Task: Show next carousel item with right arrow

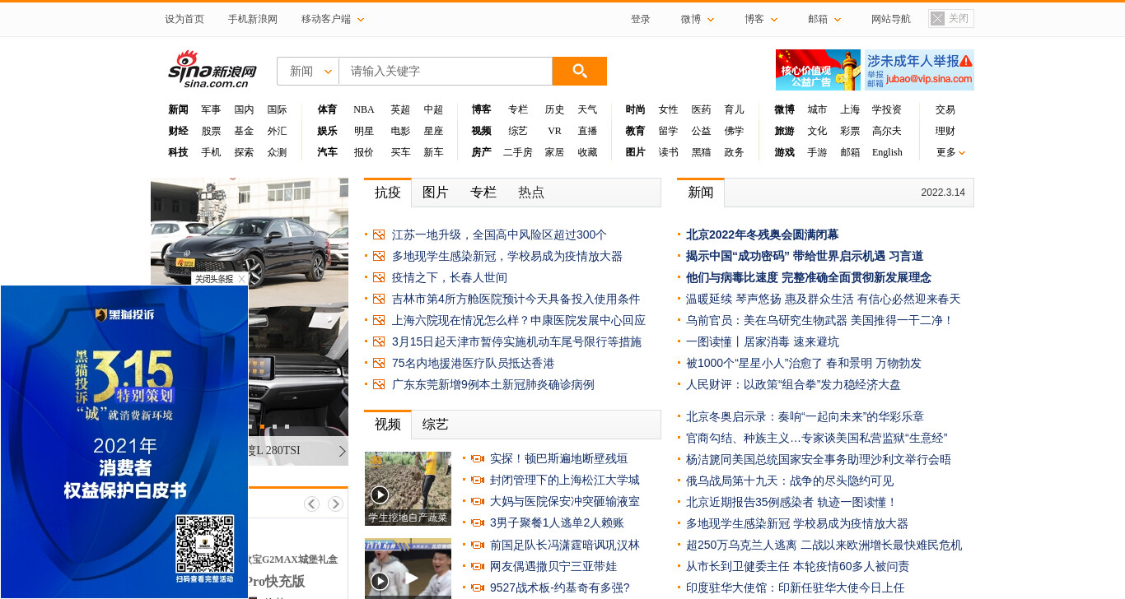Action: [x=335, y=504]
